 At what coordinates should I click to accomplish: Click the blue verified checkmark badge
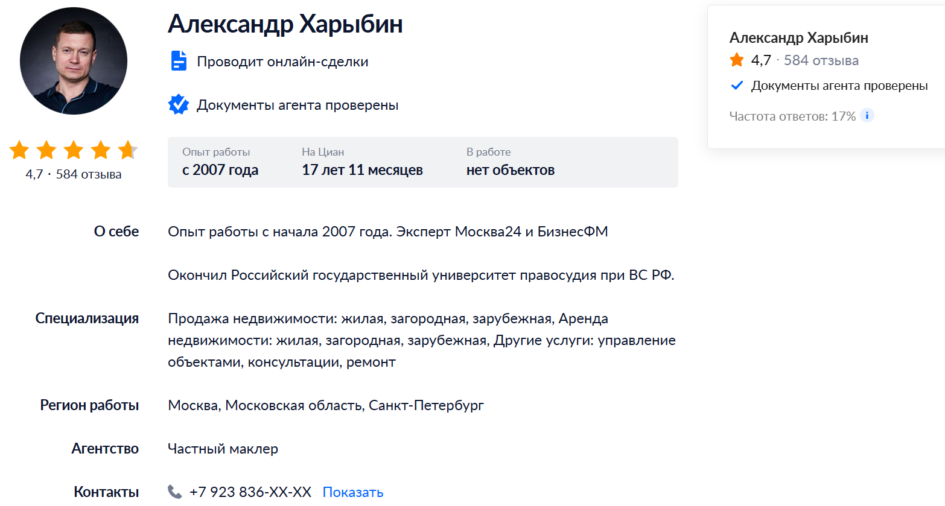pyautogui.click(x=178, y=104)
